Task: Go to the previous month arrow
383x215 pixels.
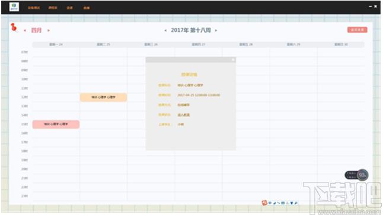Action: [25, 31]
